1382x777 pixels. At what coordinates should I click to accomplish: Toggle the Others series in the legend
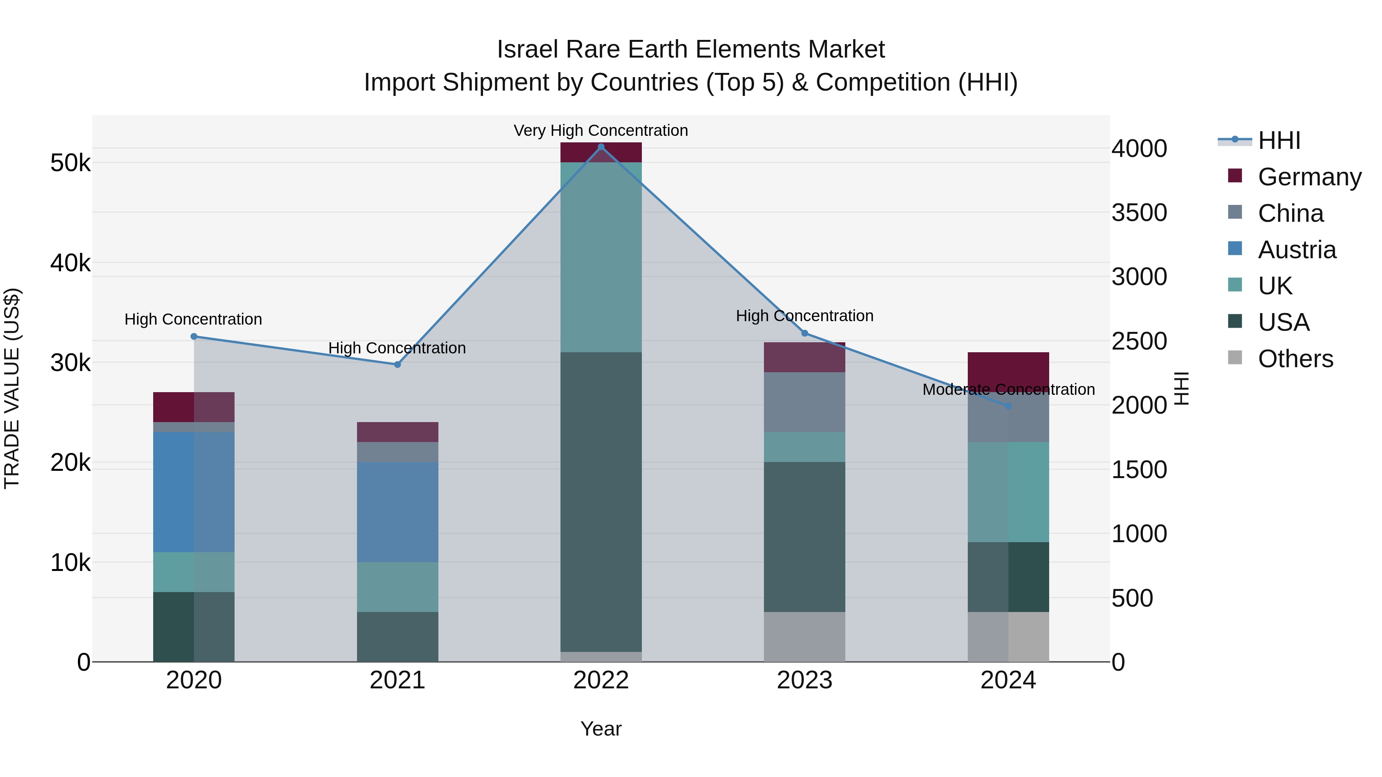click(1281, 359)
